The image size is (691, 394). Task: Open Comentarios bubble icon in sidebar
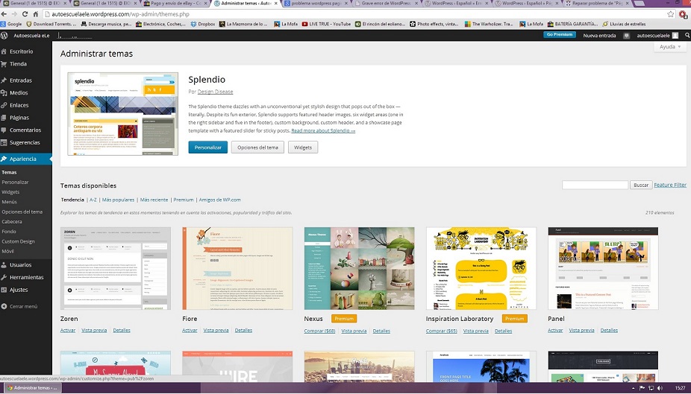pos(4,130)
